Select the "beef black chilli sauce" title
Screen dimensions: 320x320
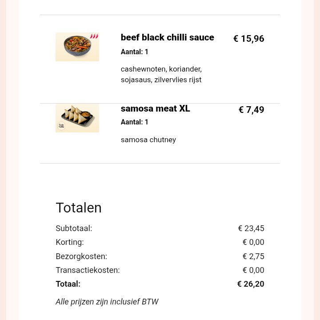click(x=167, y=38)
